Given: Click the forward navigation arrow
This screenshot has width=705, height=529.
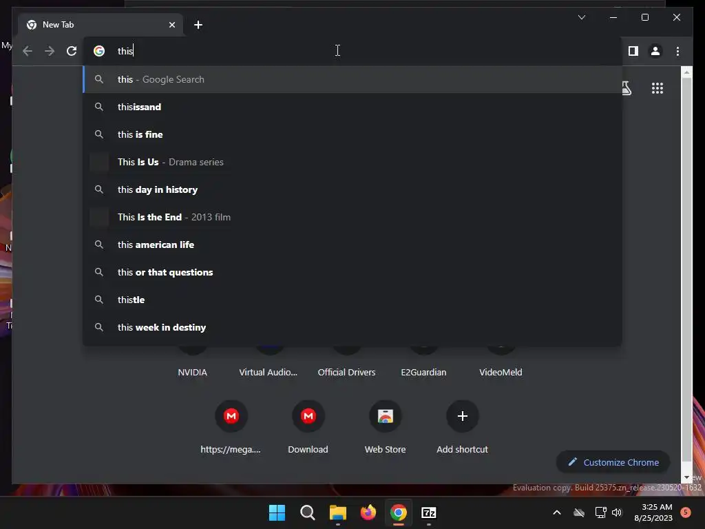Looking at the screenshot, I should [50, 51].
